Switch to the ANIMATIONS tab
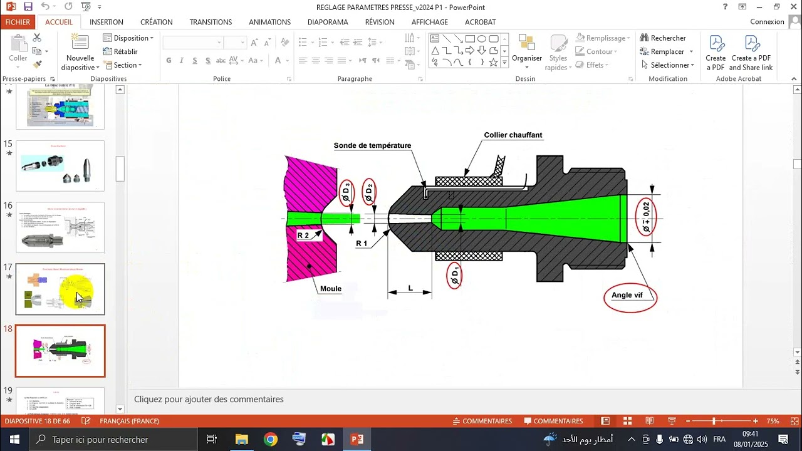Viewport: 802px width, 451px height. pos(269,22)
